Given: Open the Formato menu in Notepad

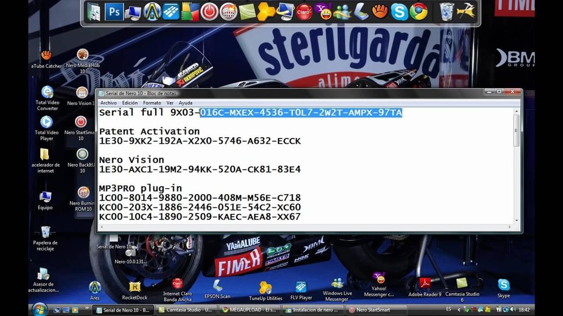Looking at the screenshot, I should click(x=152, y=103).
